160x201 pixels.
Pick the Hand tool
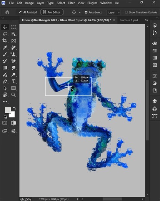pos(5,95)
